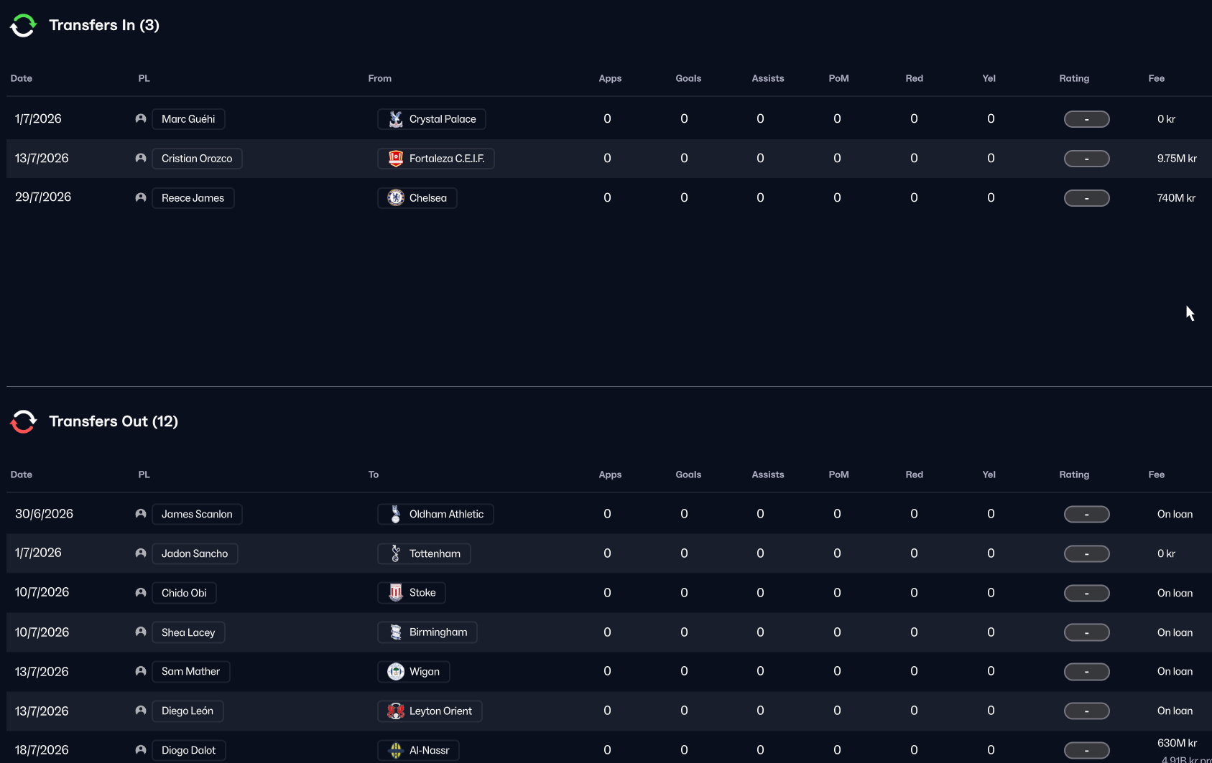The height and width of the screenshot is (763, 1212).
Task: Click the Crystal Palace club crest icon
Action: pos(396,119)
